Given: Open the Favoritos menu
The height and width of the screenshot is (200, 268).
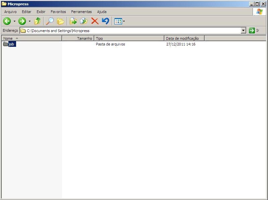Looking at the screenshot, I should tap(58, 12).
